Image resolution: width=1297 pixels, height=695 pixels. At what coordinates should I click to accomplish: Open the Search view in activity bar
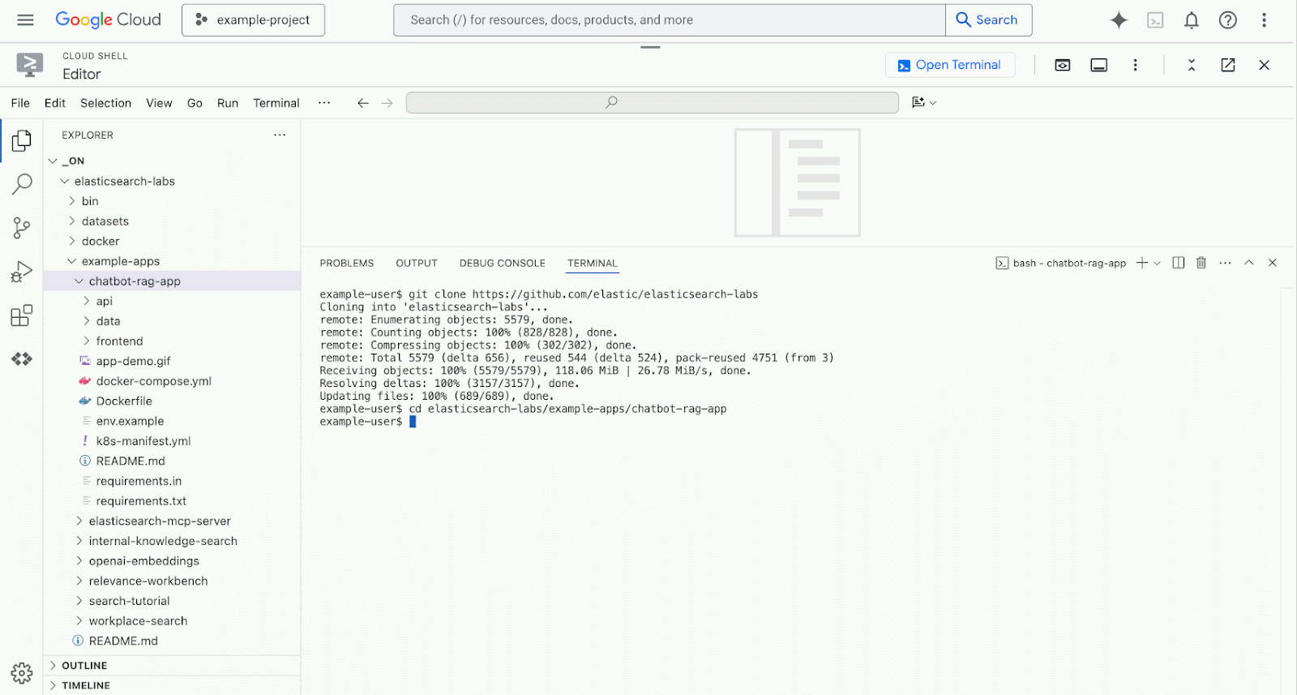pyautogui.click(x=22, y=184)
